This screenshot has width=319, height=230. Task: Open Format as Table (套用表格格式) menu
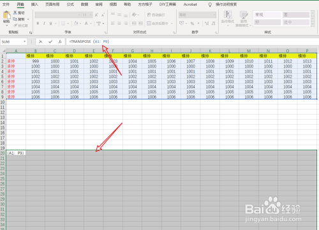point(244,18)
